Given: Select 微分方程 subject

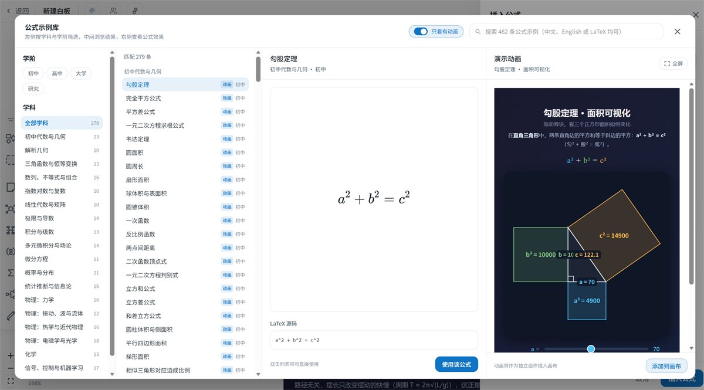Looking at the screenshot, I should [x=62, y=259].
